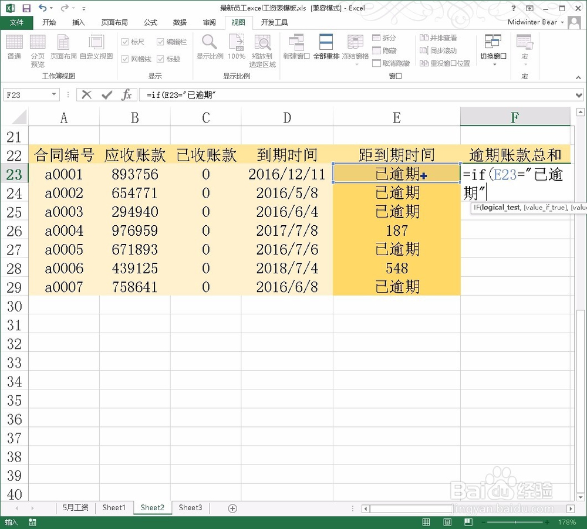
Task: Click the Redo arrow icon
Action: pyautogui.click(x=65, y=8)
